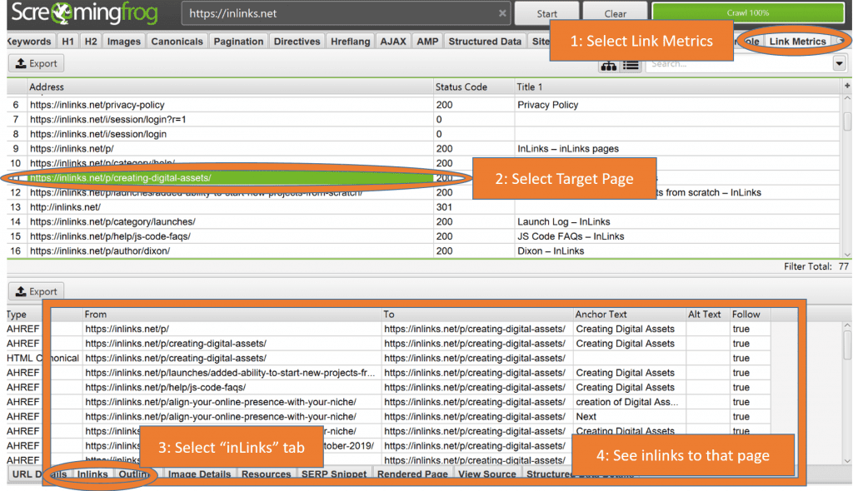Open the Canonicals tab
853x491 pixels.
pos(177,42)
